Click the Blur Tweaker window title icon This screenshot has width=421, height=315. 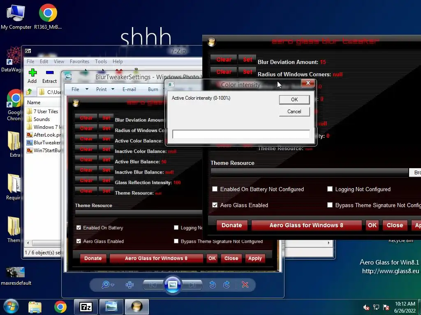coord(212,42)
